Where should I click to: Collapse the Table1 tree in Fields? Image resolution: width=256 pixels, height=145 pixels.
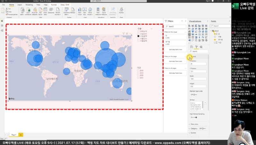pos(212,31)
